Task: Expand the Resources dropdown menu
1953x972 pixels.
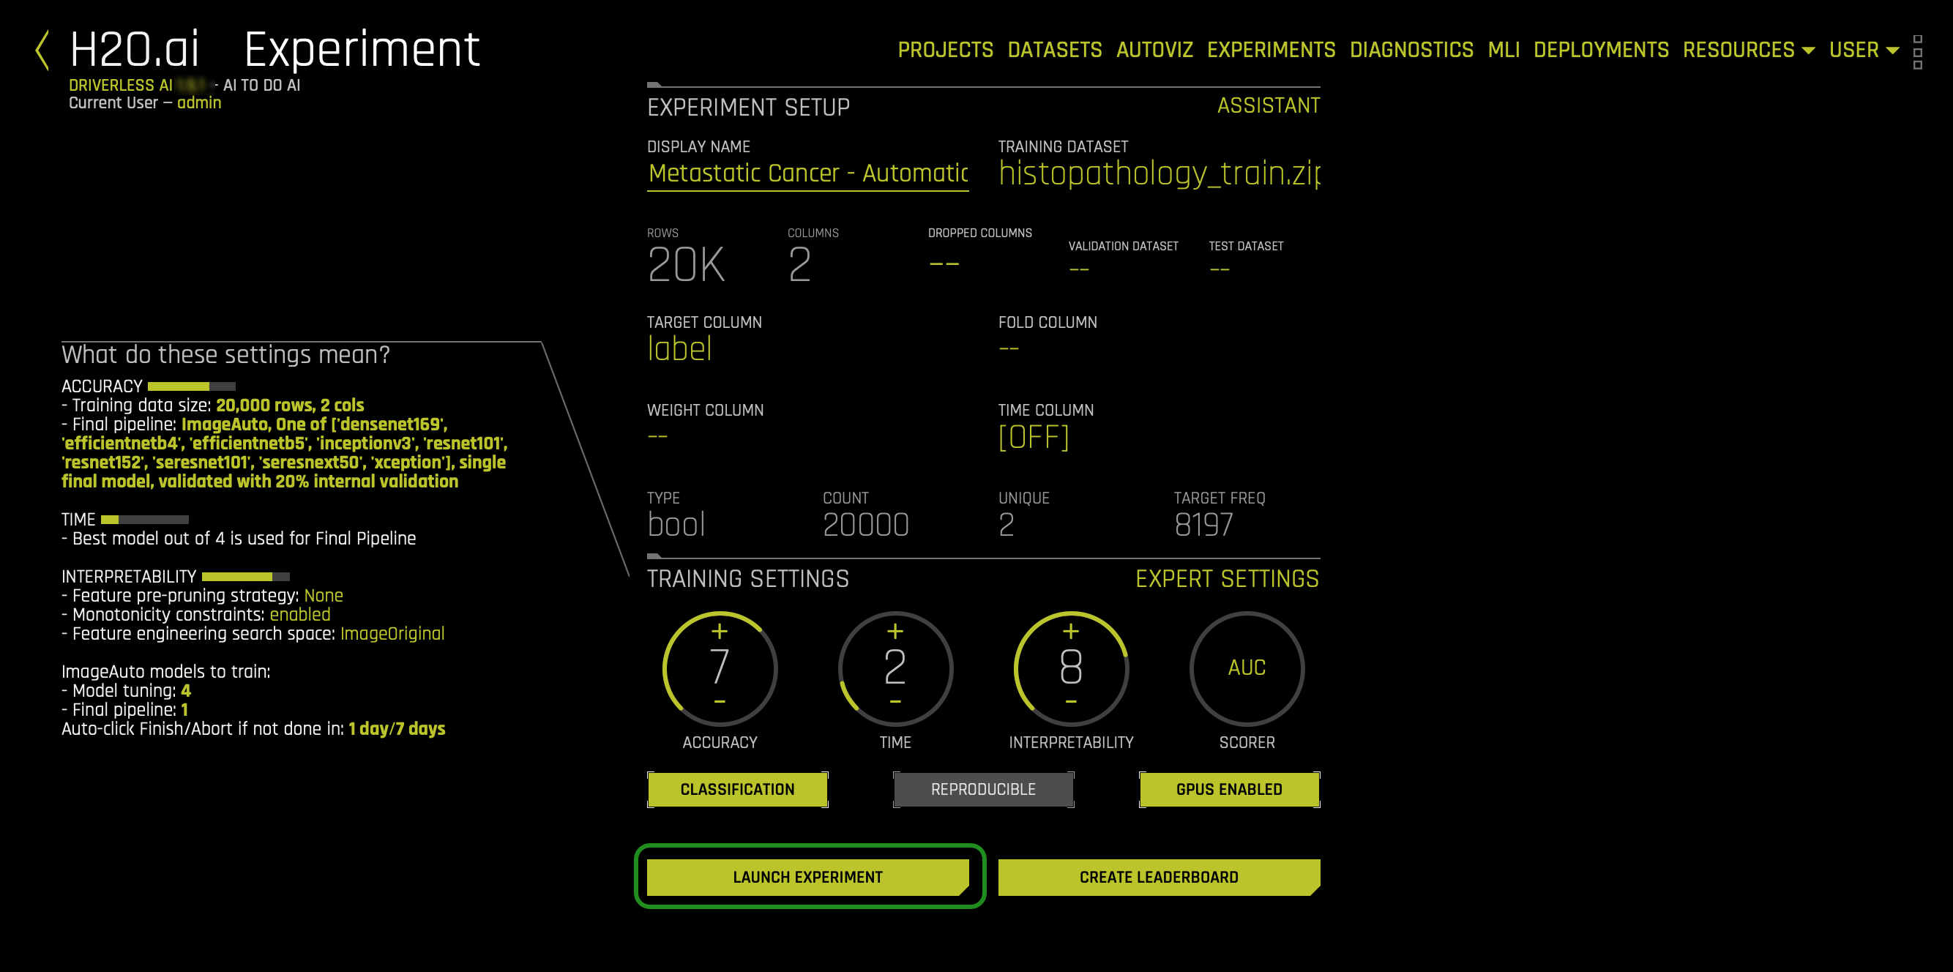Action: (x=1748, y=50)
